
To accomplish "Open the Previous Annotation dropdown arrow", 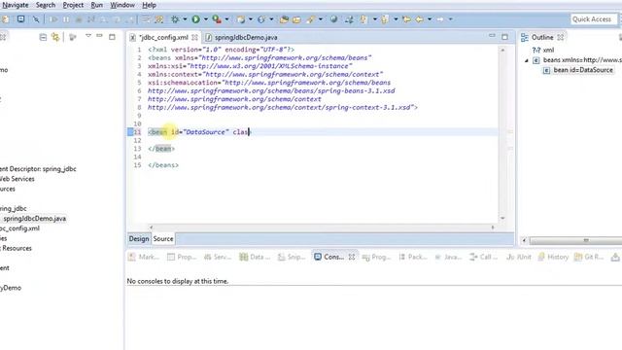I will [x=396, y=19].
